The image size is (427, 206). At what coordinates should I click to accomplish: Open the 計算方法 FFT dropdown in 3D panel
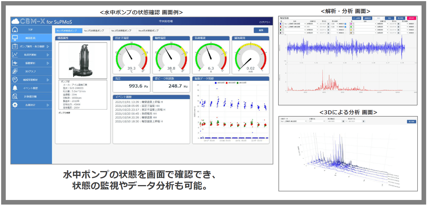[317, 121]
